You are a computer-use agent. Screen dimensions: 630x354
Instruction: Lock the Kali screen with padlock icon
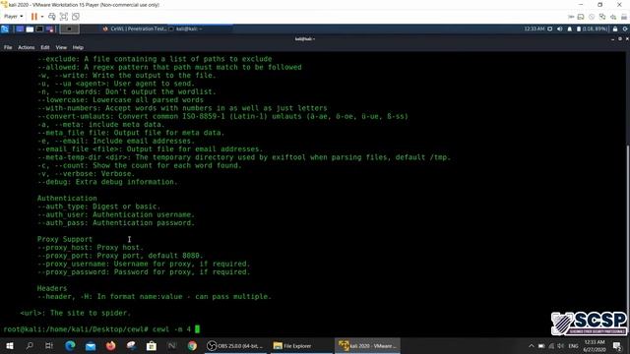point(615,29)
